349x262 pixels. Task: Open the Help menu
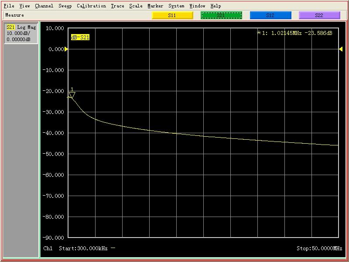point(216,6)
